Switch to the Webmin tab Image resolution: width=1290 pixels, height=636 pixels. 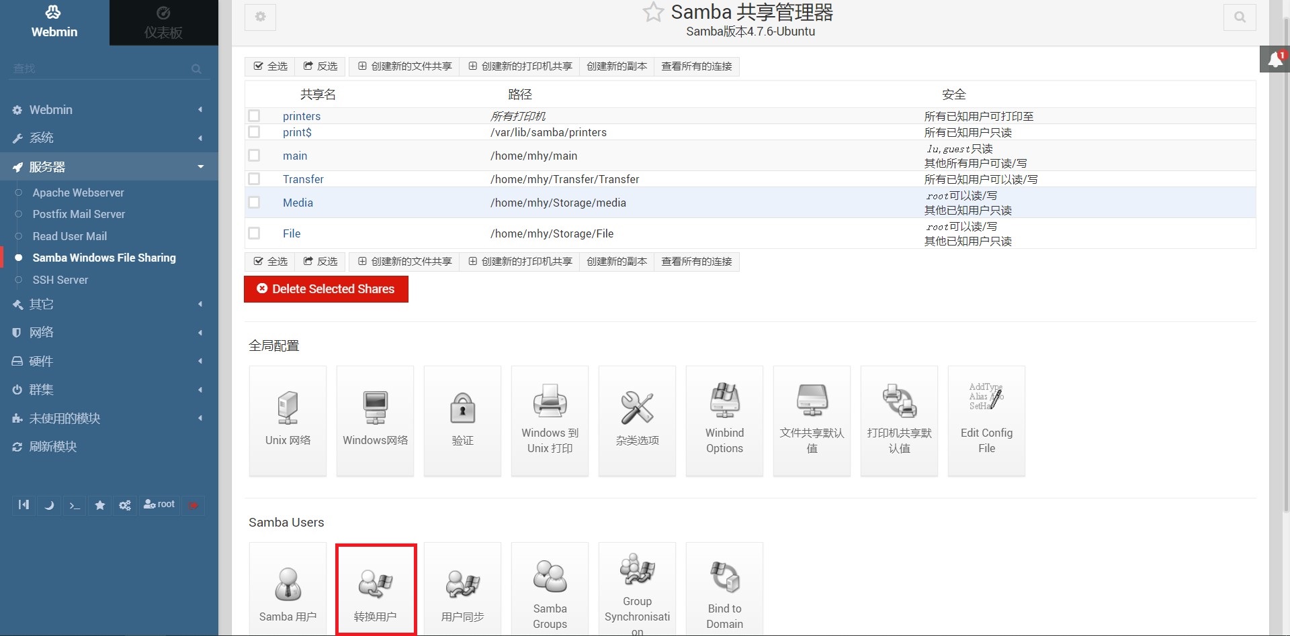click(x=54, y=23)
